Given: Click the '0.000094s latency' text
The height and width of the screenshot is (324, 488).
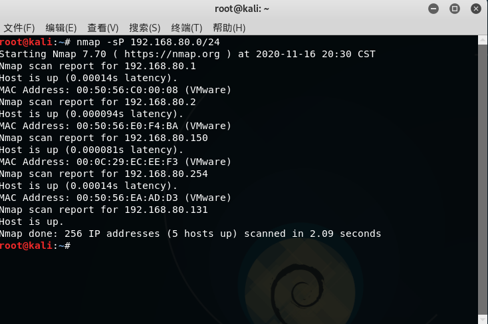Looking at the screenshot, I should 124,114.
